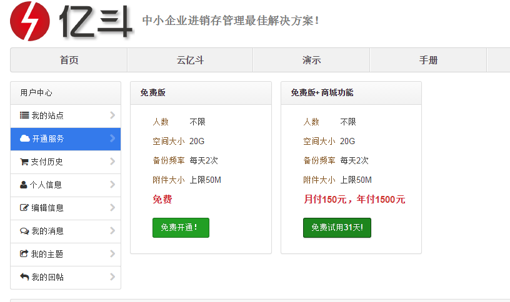The width and height of the screenshot is (510, 302).
Task: Click the pencil edit icon beside 编辑信息
Action: 24,208
